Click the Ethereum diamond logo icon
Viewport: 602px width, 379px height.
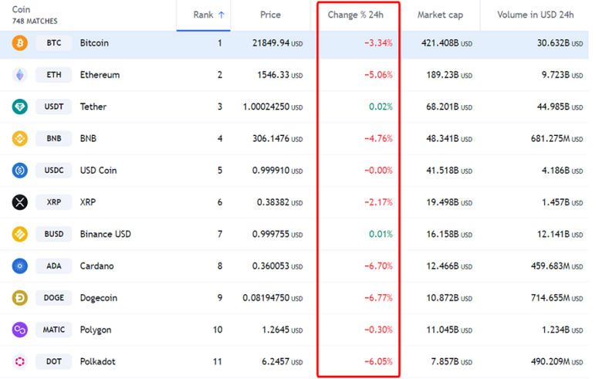click(x=19, y=75)
